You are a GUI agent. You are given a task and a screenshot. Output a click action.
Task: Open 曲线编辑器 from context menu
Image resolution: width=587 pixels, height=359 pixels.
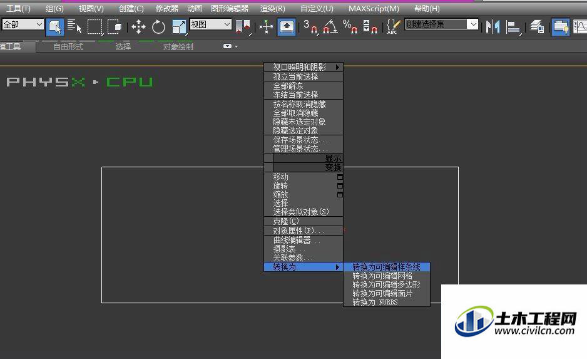(x=304, y=240)
